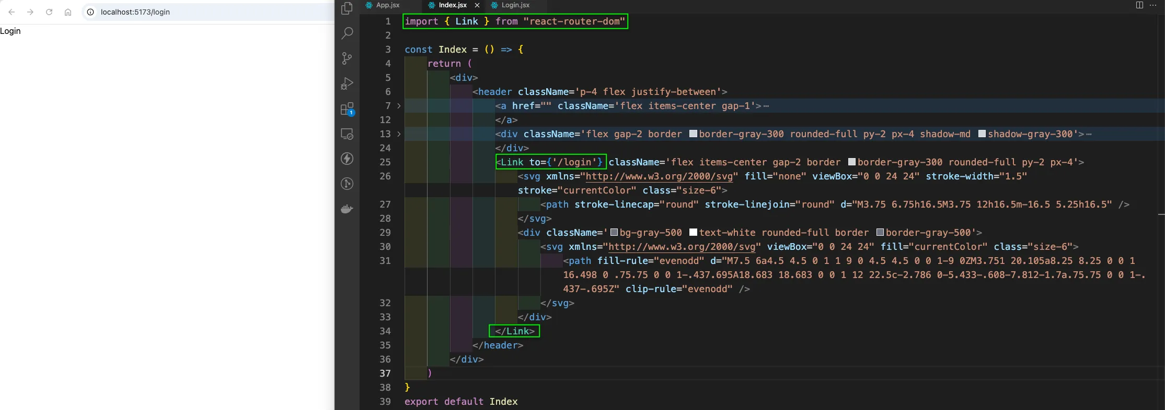Click the path stroke-linecap code on line 27
The image size is (1165, 410).
(637, 204)
